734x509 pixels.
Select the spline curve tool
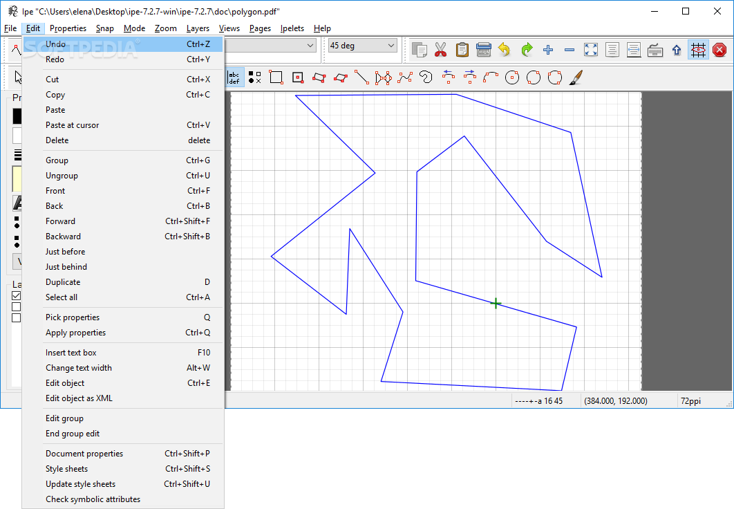(x=405, y=77)
